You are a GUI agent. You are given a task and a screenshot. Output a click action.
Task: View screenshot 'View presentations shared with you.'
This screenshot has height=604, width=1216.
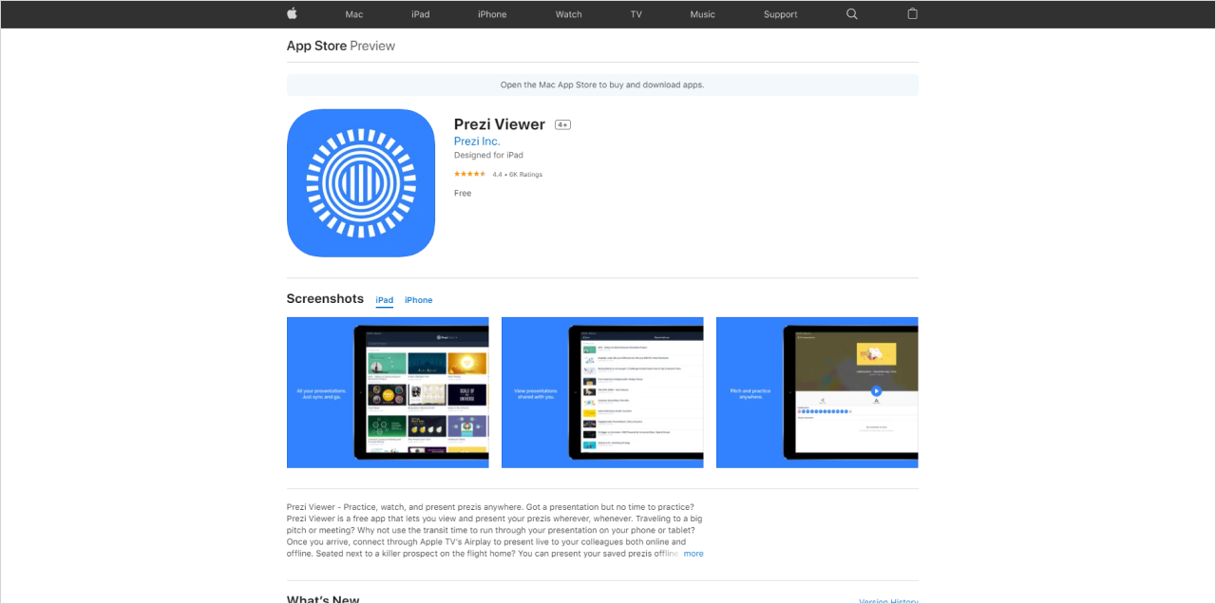[602, 392]
